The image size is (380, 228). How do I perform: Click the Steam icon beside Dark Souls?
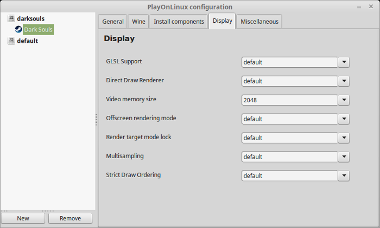pos(18,29)
